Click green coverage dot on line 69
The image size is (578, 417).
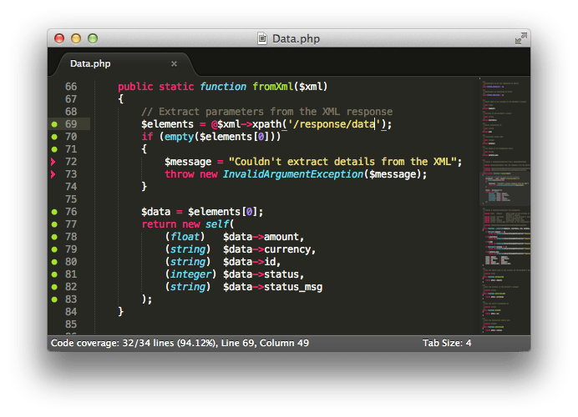(x=54, y=124)
